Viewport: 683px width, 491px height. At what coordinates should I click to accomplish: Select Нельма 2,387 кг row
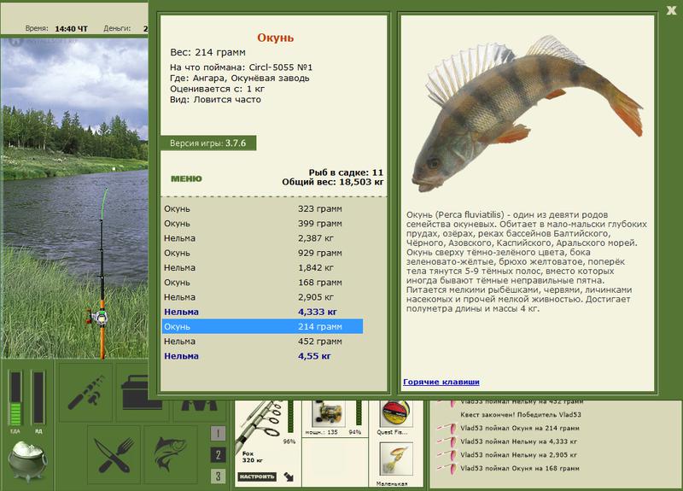pos(262,238)
